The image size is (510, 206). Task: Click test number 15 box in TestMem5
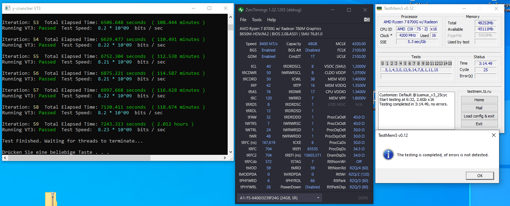coord(450,63)
